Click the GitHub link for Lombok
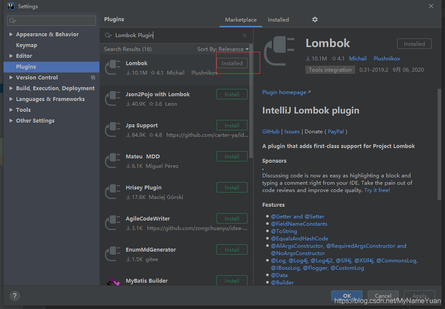445x309 pixels. coord(270,132)
